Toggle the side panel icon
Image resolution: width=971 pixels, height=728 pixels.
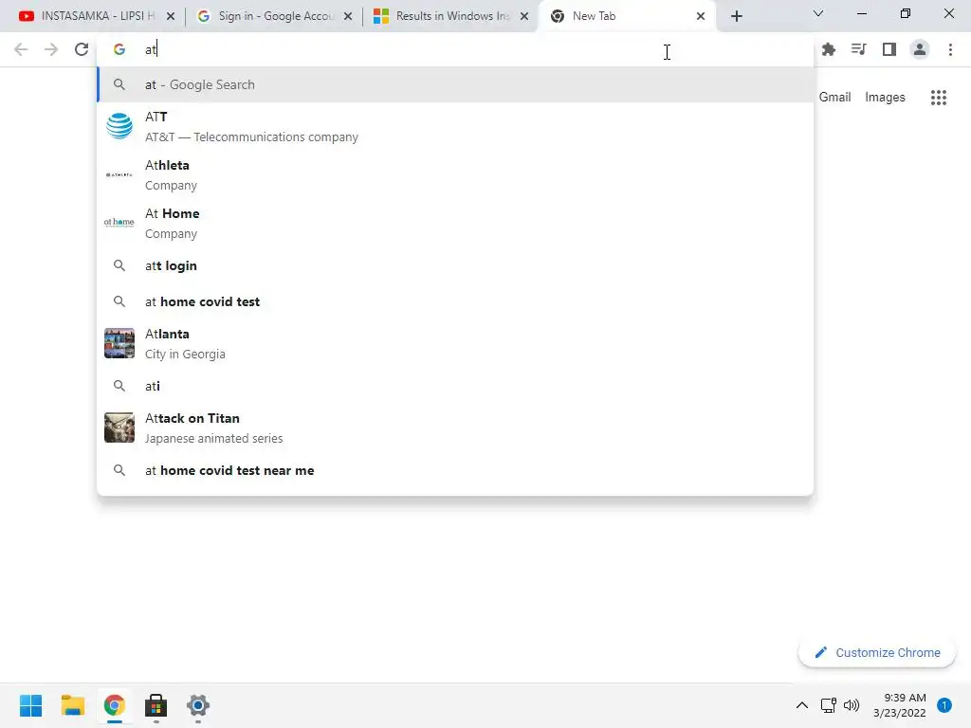pyautogui.click(x=889, y=49)
